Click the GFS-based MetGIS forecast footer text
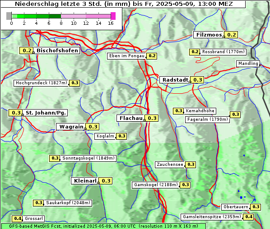This screenshot has width=270, height=229. tap(103, 226)
